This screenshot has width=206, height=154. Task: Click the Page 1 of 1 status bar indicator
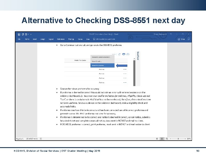(20, 139)
